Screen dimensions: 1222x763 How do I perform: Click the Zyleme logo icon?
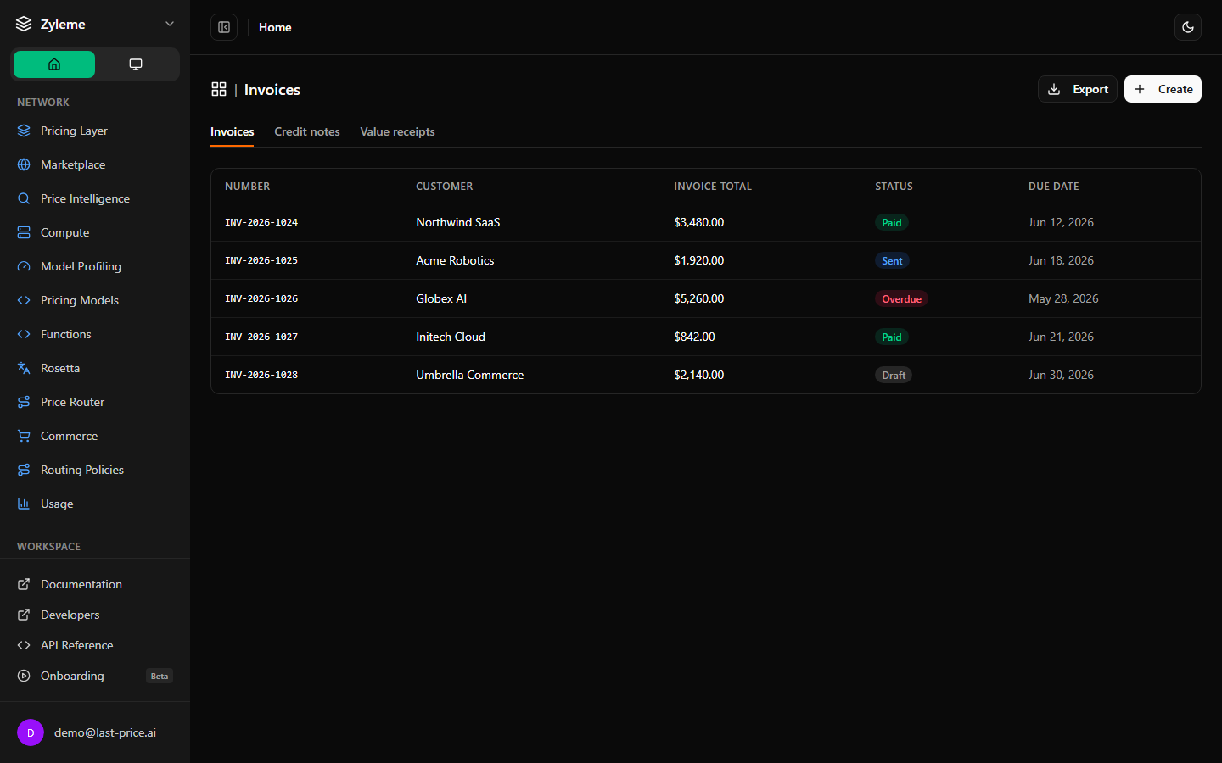[24, 24]
